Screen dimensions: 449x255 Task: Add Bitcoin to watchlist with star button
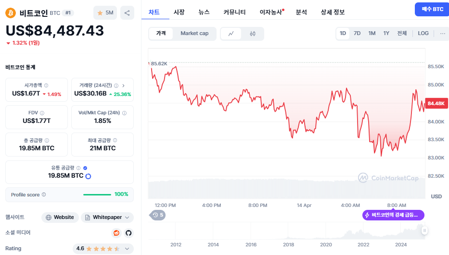[x=105, y=13]
